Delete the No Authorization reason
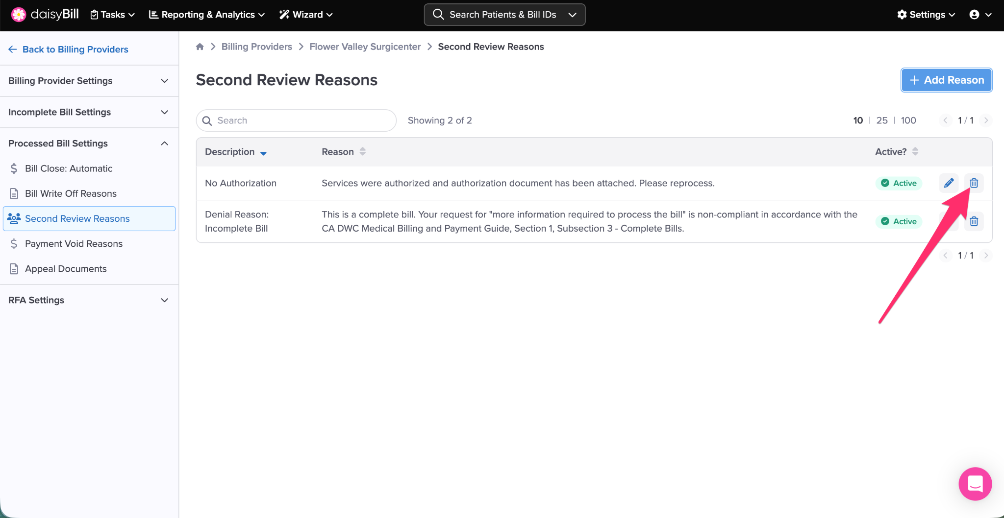 (x=974, y=183)
